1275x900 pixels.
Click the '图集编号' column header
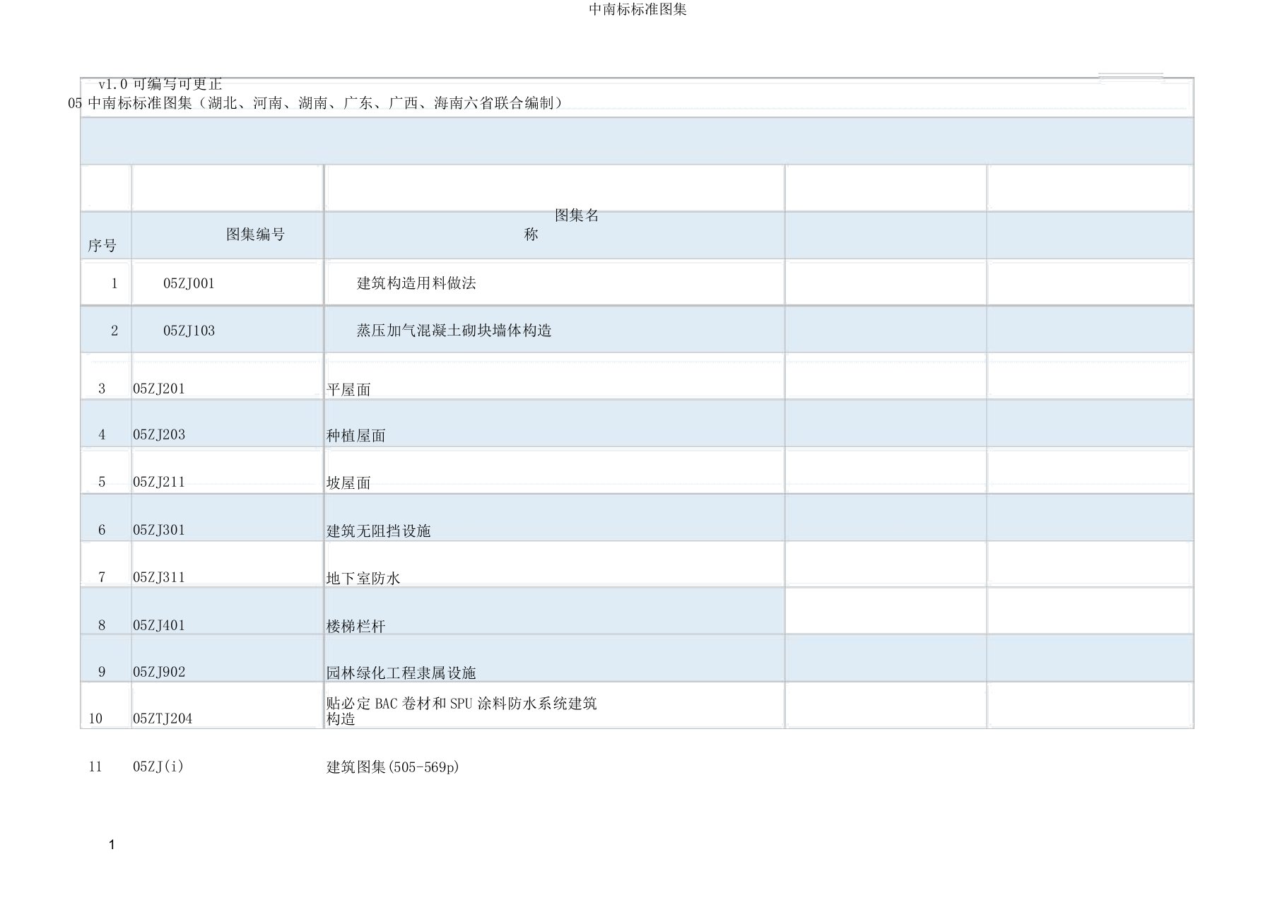(x=255, y=235)
